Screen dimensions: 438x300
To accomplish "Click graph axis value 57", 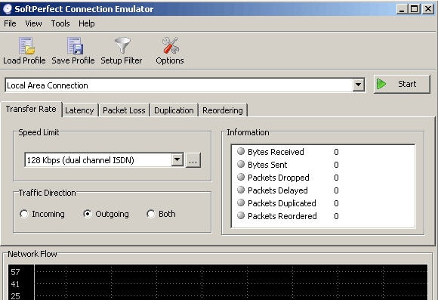I will coord(15,272).
